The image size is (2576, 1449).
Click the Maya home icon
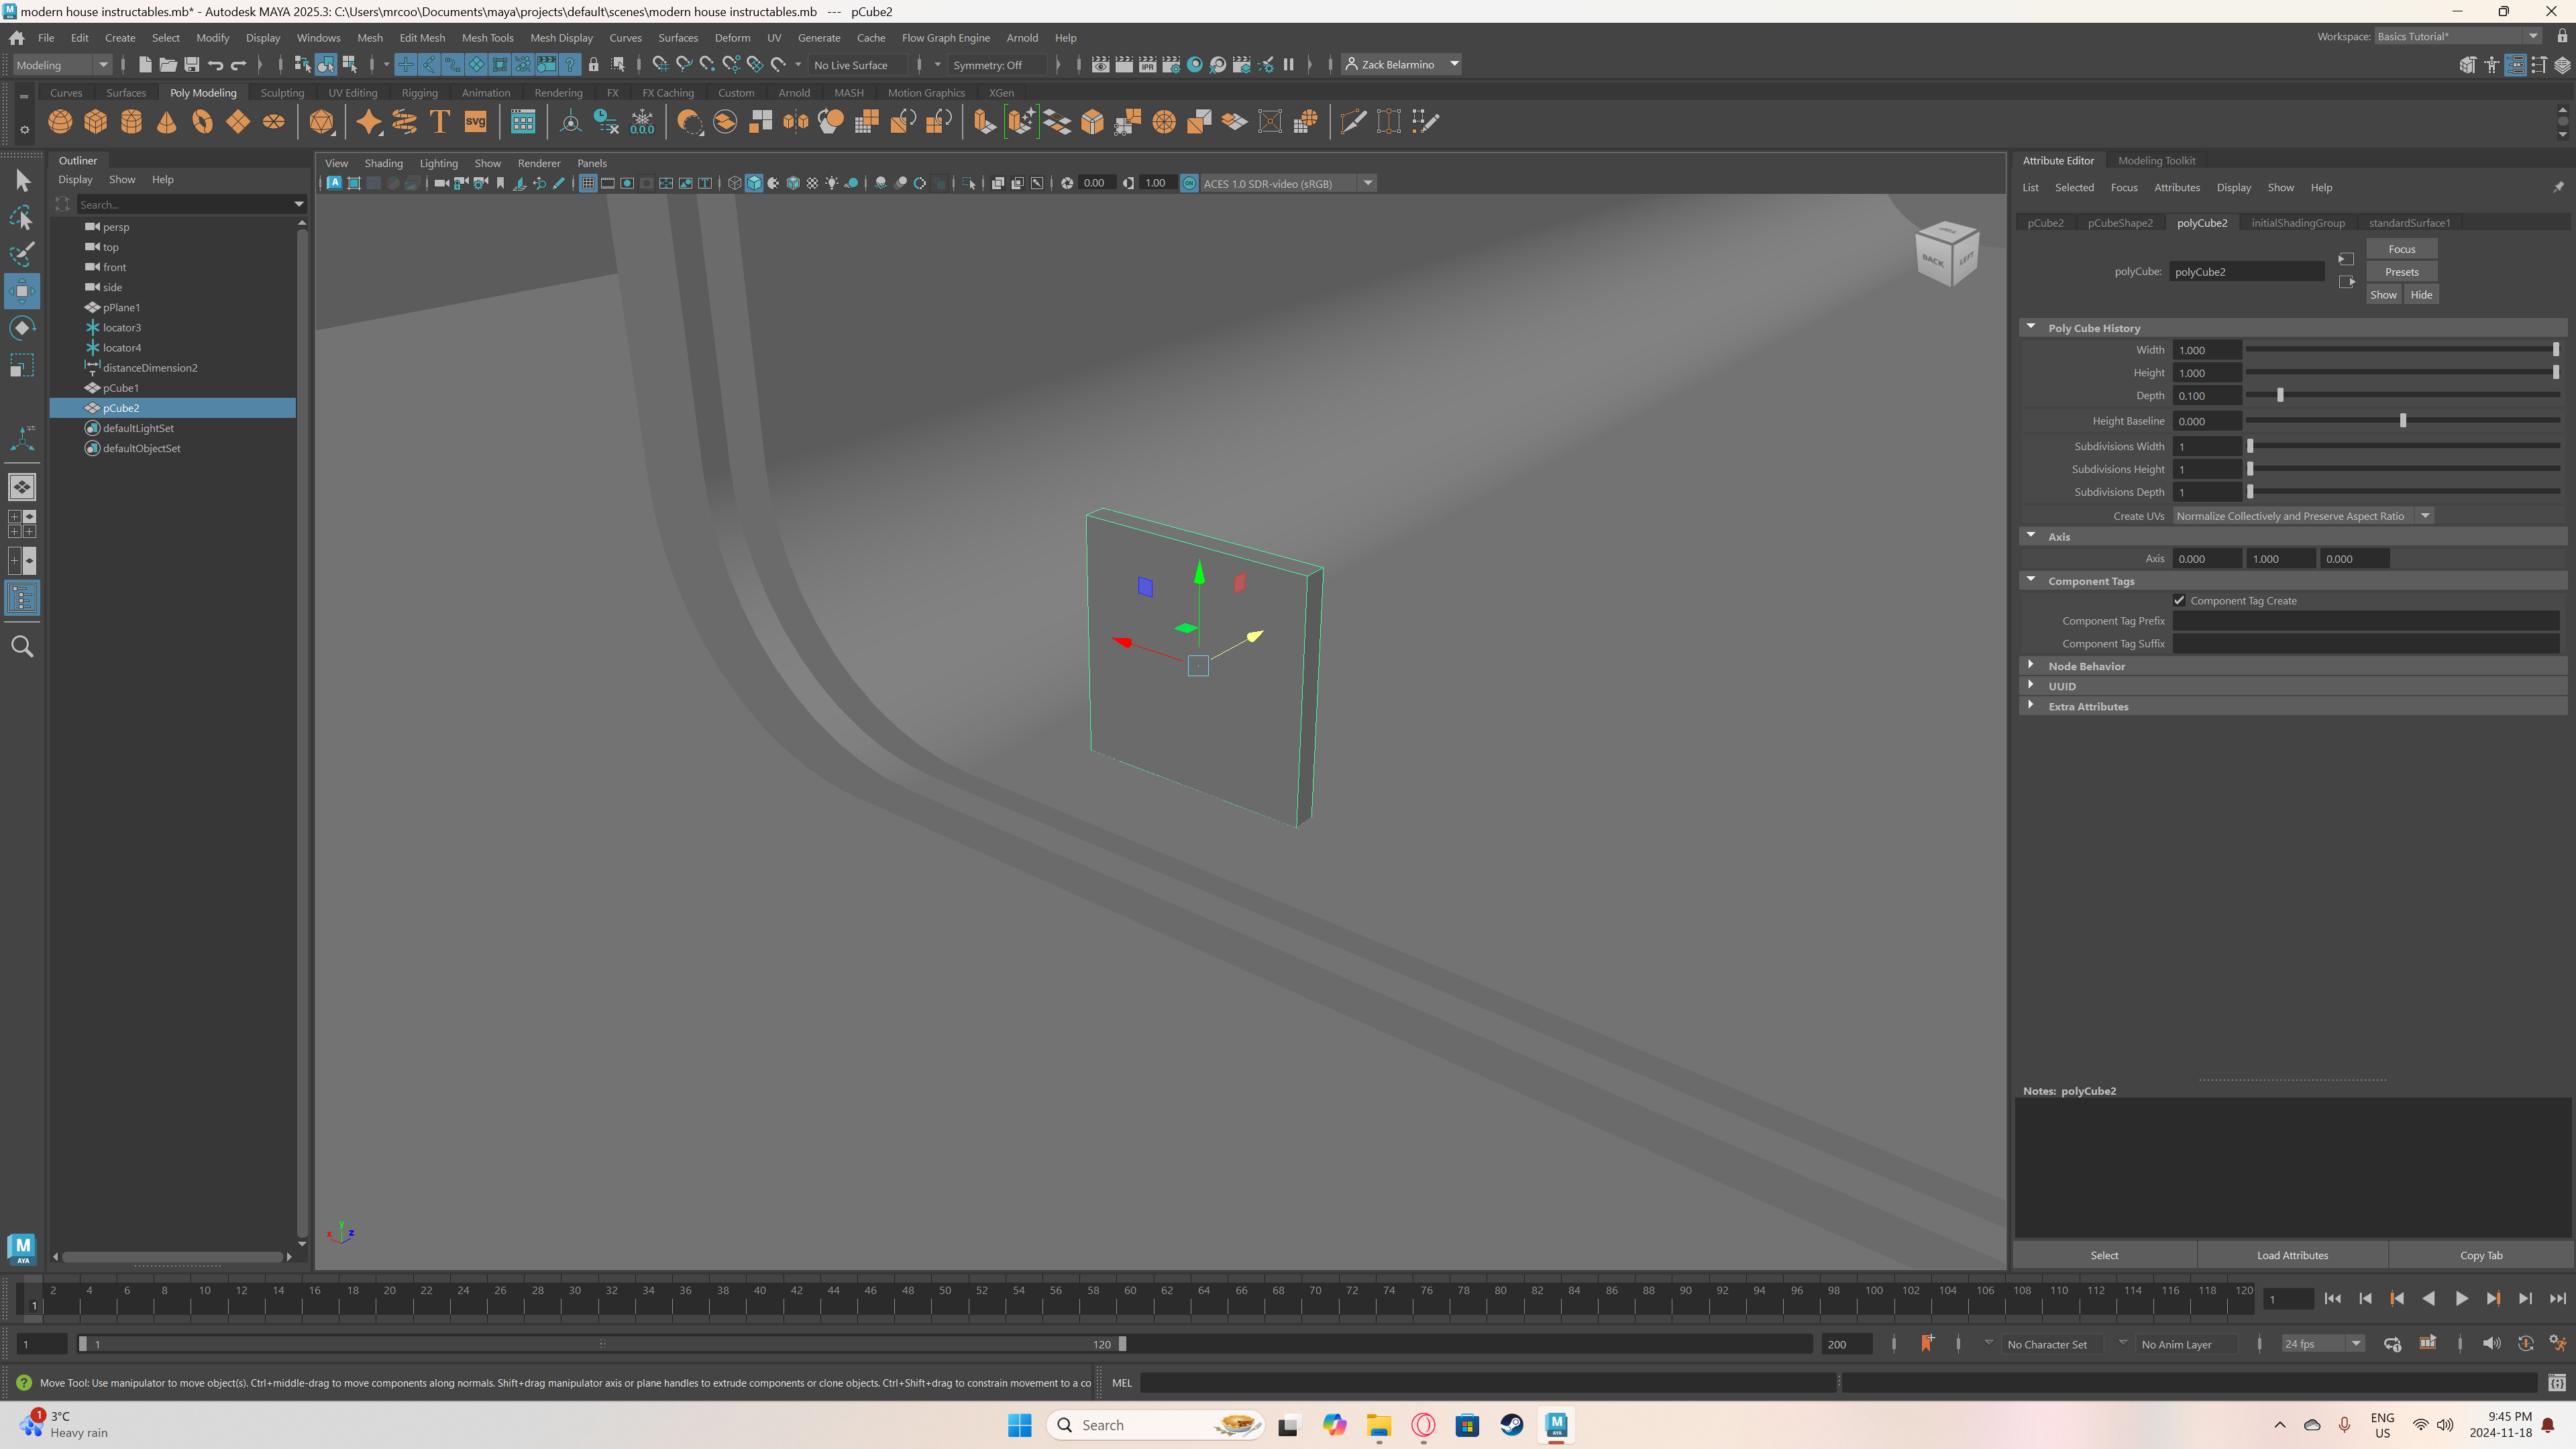[17, 38]
